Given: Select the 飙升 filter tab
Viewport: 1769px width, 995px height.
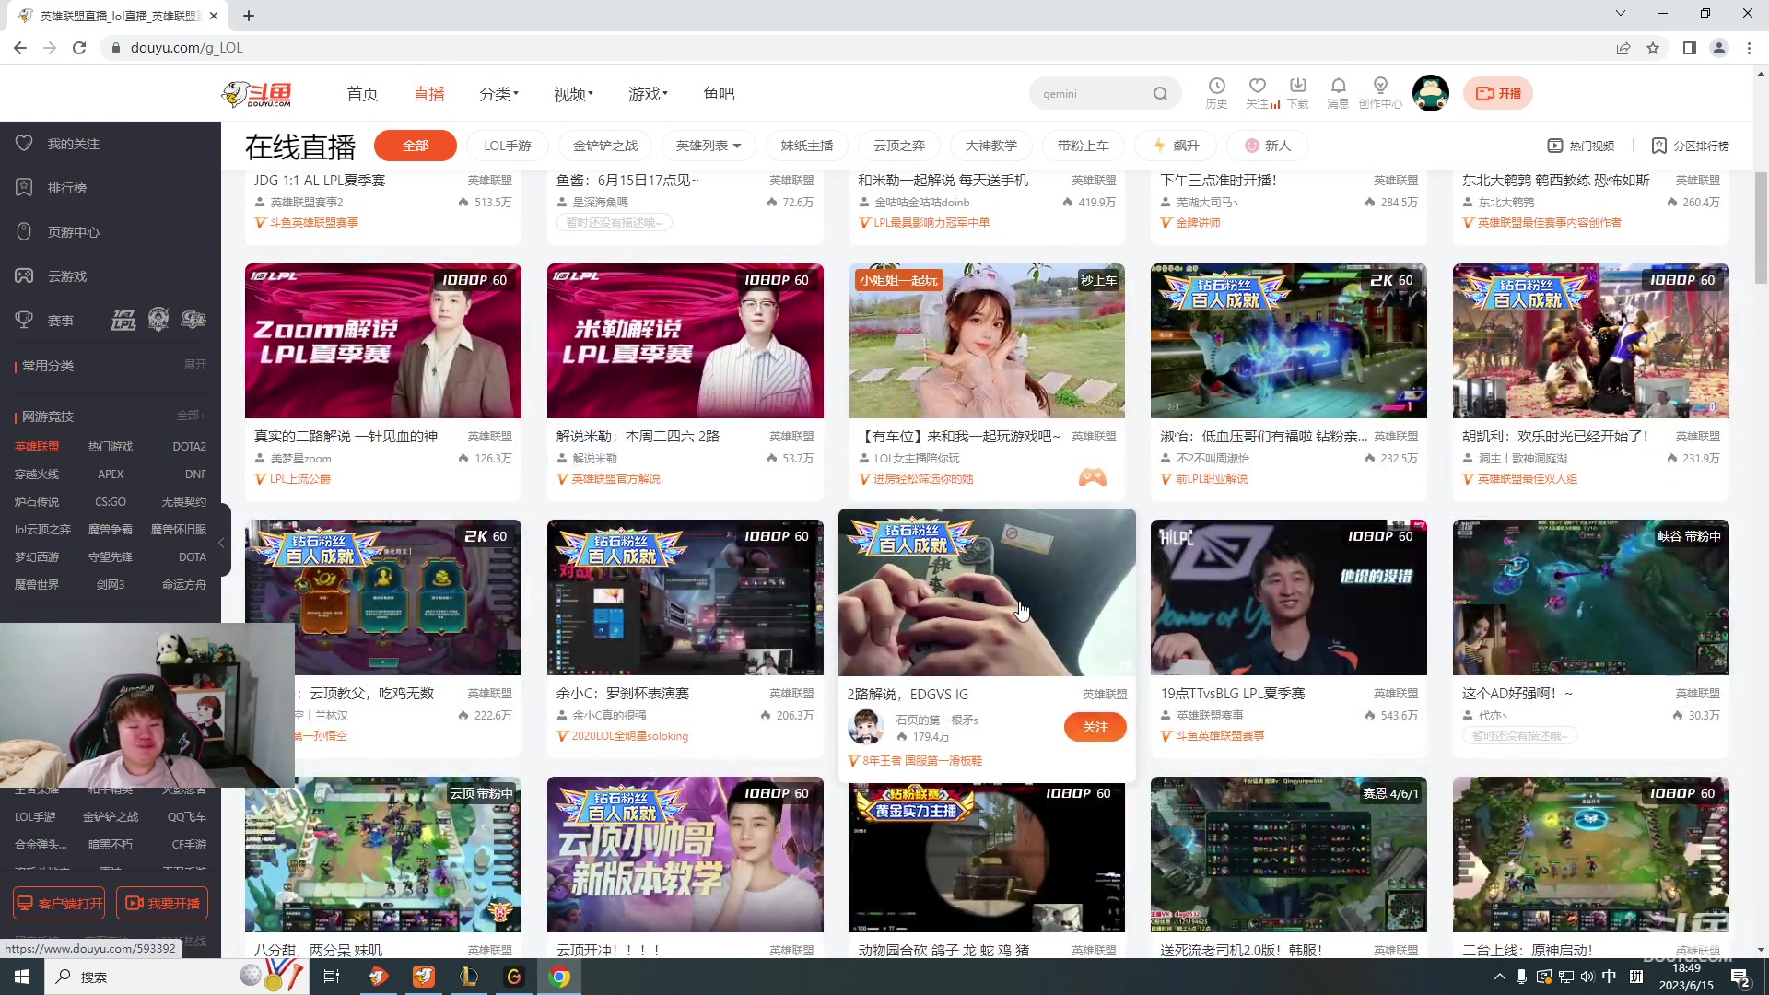Looking at the screenshot, I should click(1177, 146).
